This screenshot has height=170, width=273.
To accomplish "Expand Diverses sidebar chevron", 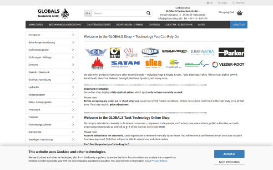I will pyautogui.click(x=73, y=65).
